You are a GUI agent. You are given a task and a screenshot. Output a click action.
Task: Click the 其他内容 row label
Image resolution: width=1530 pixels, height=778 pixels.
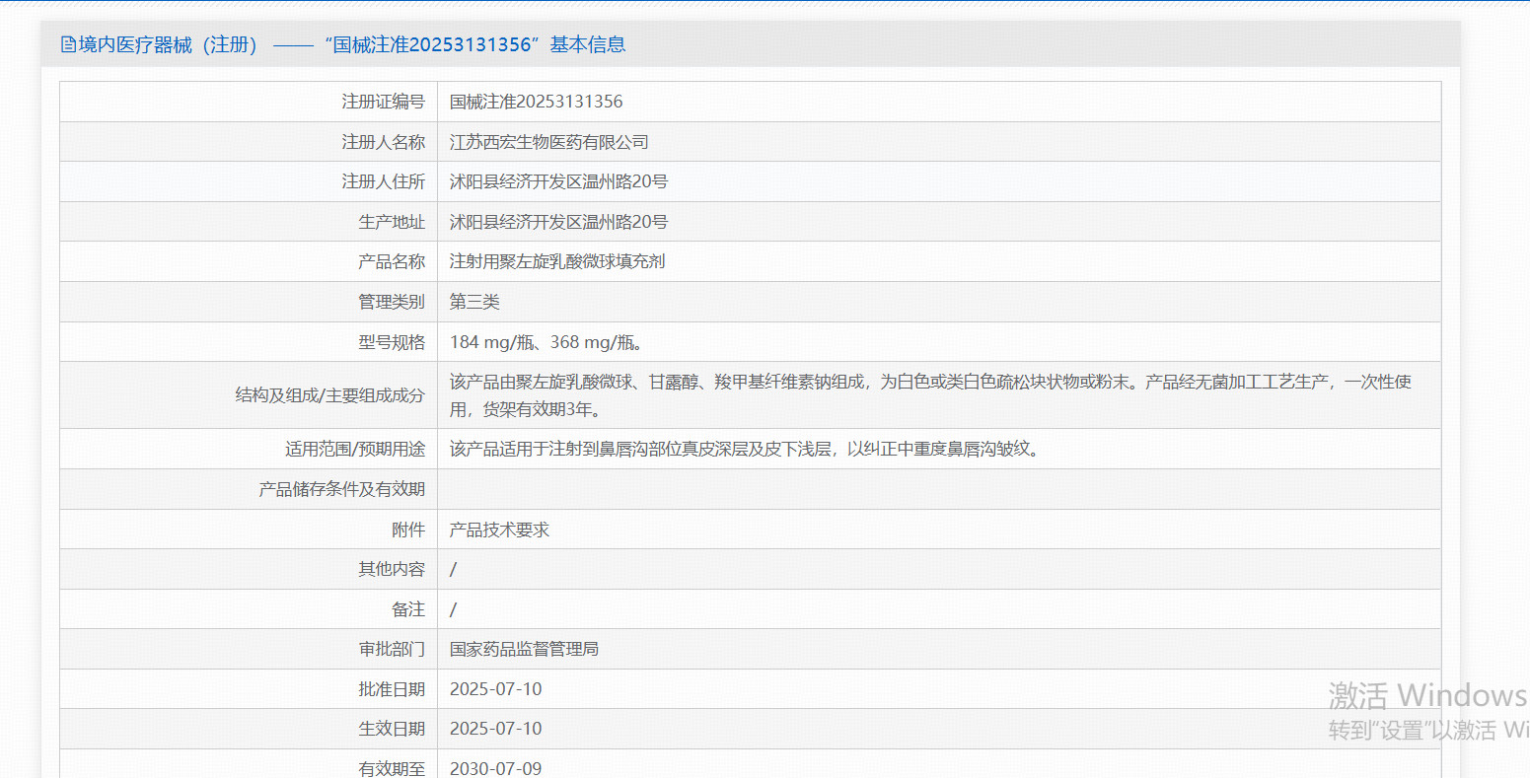[392, 569]
